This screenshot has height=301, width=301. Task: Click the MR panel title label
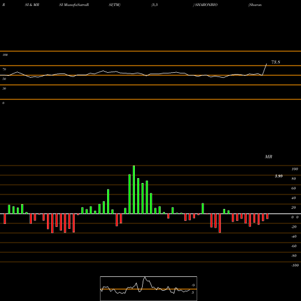pos(268,157)
